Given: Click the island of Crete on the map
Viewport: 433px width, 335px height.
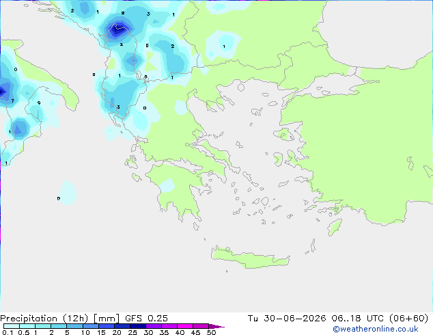Looking at the screenshot, I should tap(250, 257).
